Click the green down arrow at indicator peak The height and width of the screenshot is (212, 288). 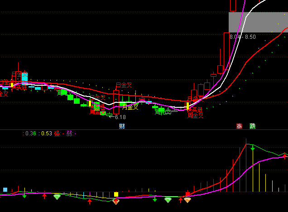253,147
